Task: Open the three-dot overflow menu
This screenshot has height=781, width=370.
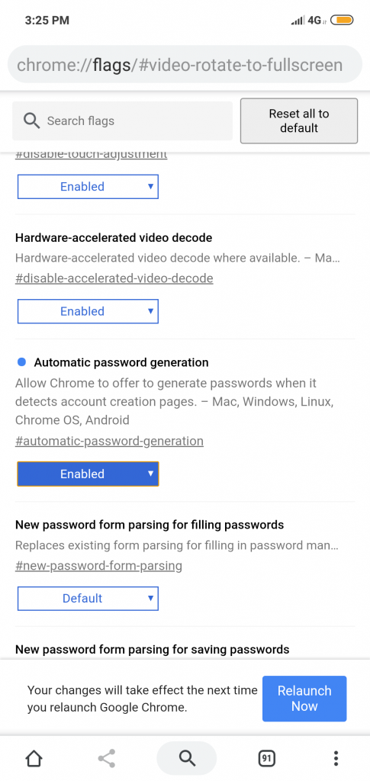Action: [x=336, y=759]
